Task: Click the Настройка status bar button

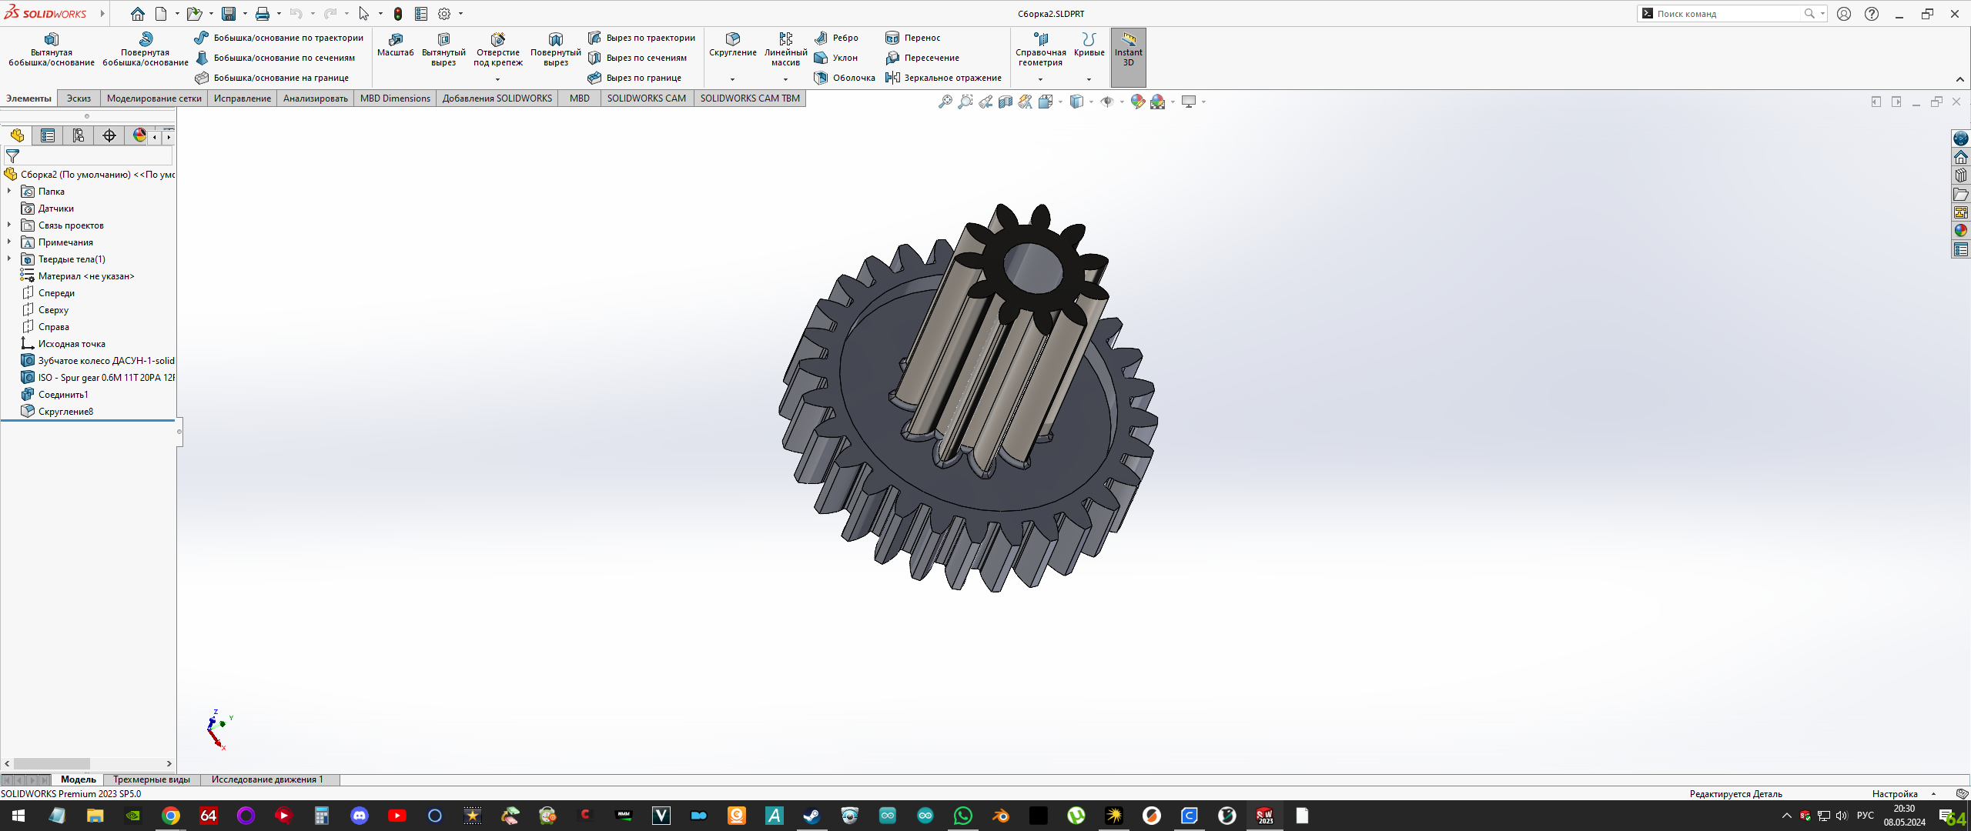Action: [1895, 794]
